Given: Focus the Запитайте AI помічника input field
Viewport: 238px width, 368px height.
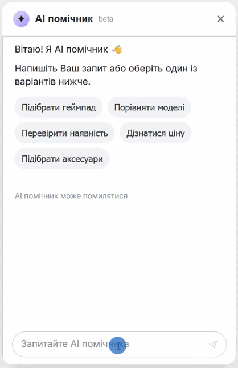Looking at the screenshot, I should (120, 345).
